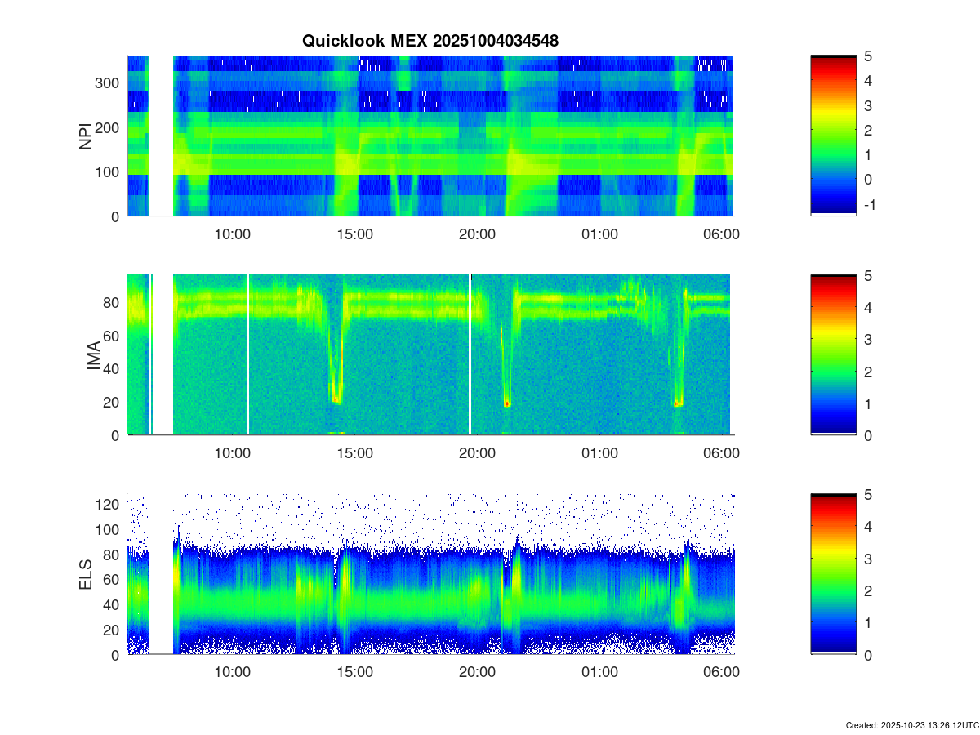Viewport: 980px width, 735px height.
Task: Click the 01:00 tick label under ELS plot
Action: tap(599, 672)
